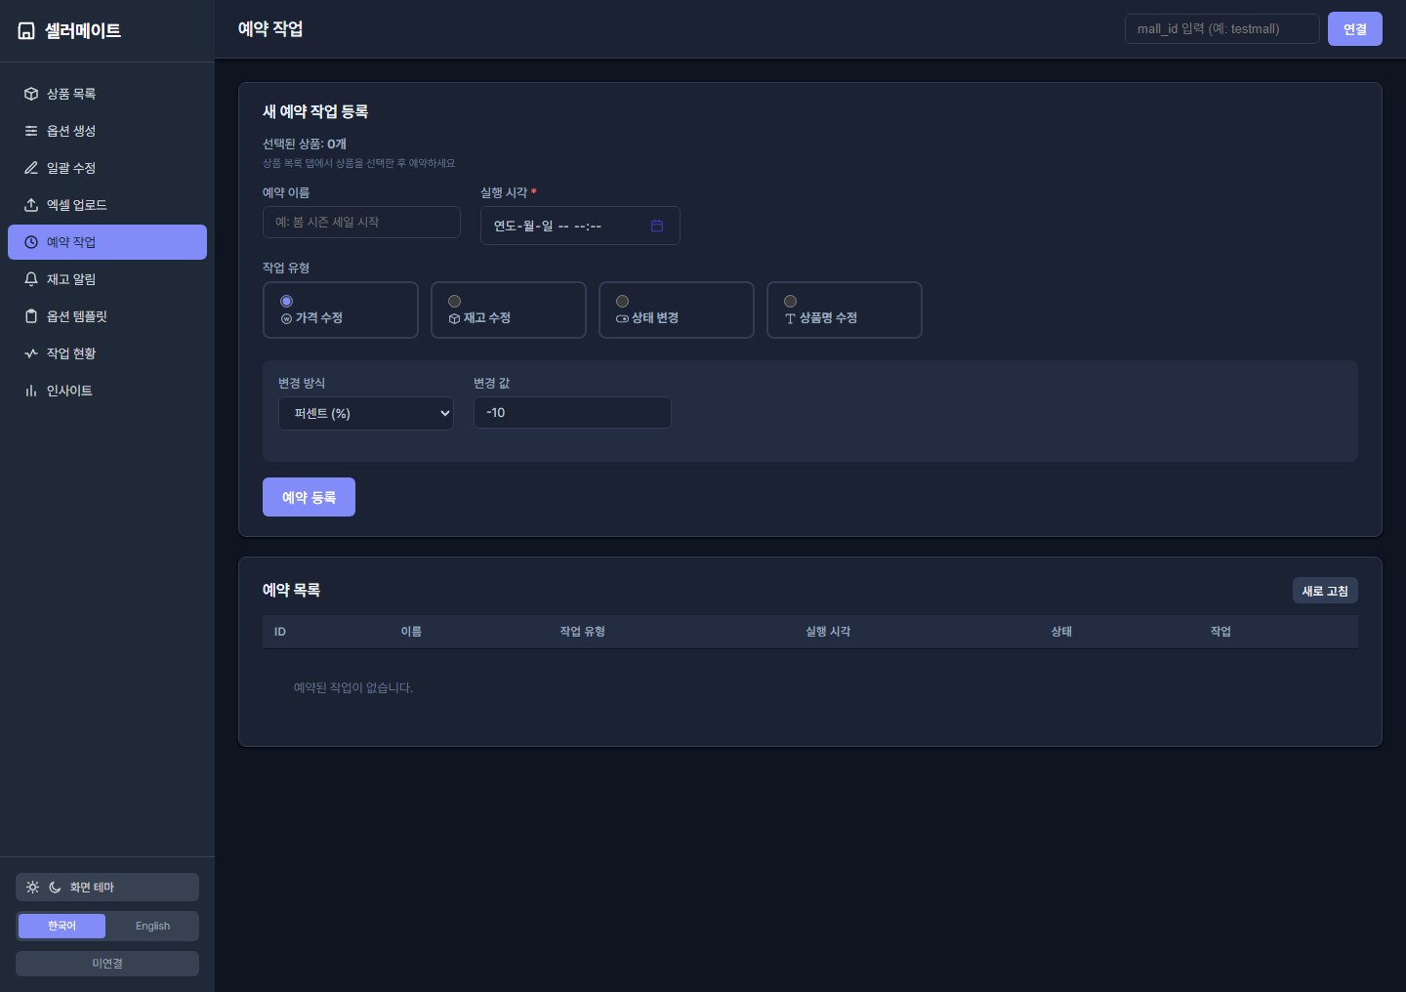Click the toggle icon beside 상태 변경
Screen dimensions: 1406x992
pyautogui.click(x=622, y=318)
